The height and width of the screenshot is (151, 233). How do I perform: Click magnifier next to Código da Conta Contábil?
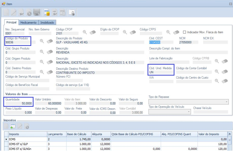217,71
